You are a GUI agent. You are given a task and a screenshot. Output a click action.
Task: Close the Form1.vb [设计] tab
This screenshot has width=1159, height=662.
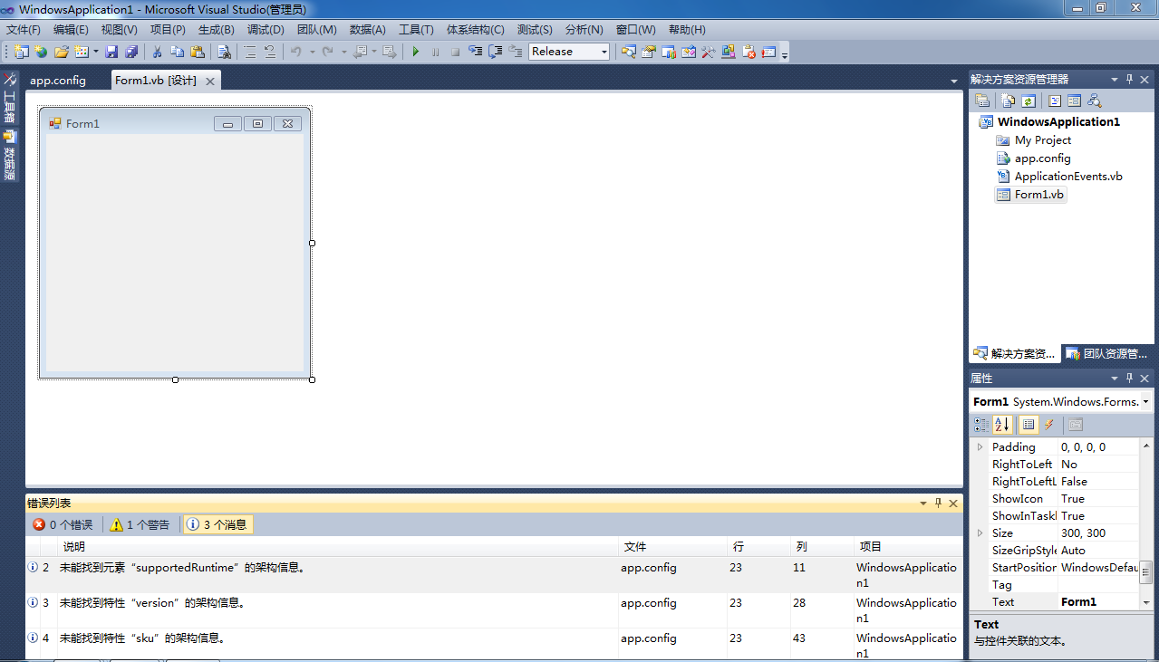click(210, 81)
